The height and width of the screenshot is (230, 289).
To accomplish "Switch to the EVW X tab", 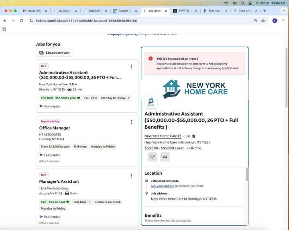I will point(183,11).
